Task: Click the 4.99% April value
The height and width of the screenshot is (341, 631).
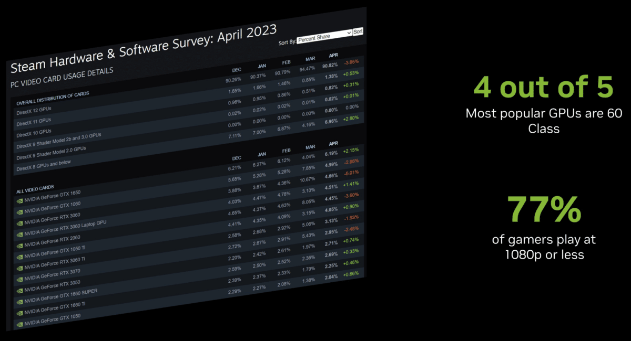Action: click(331, 164)
